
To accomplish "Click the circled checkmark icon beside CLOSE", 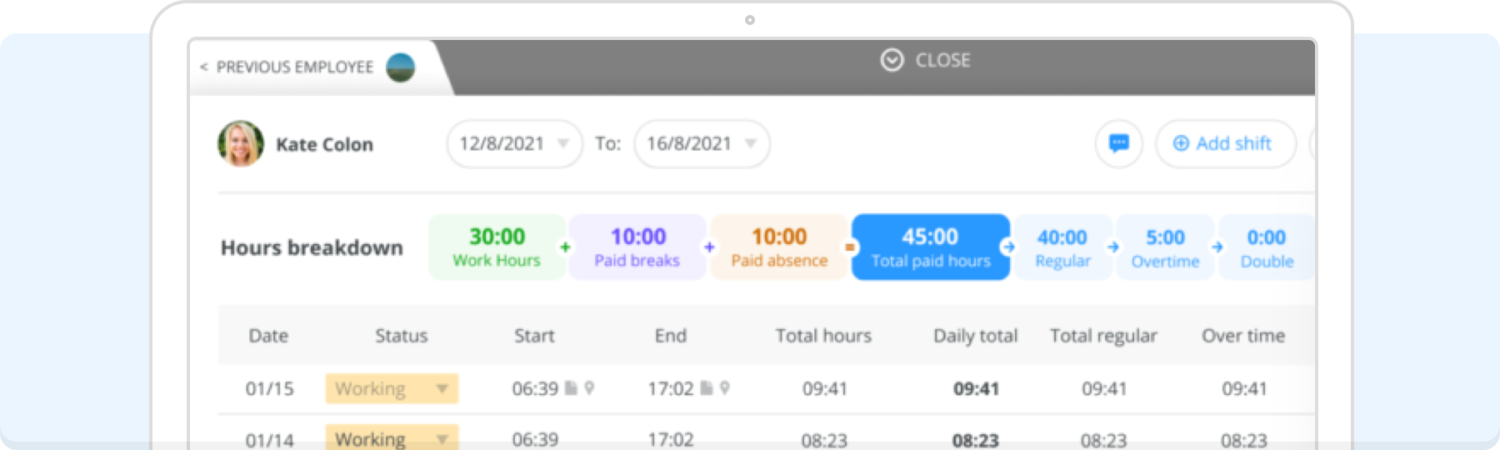I will click(892, 60).
